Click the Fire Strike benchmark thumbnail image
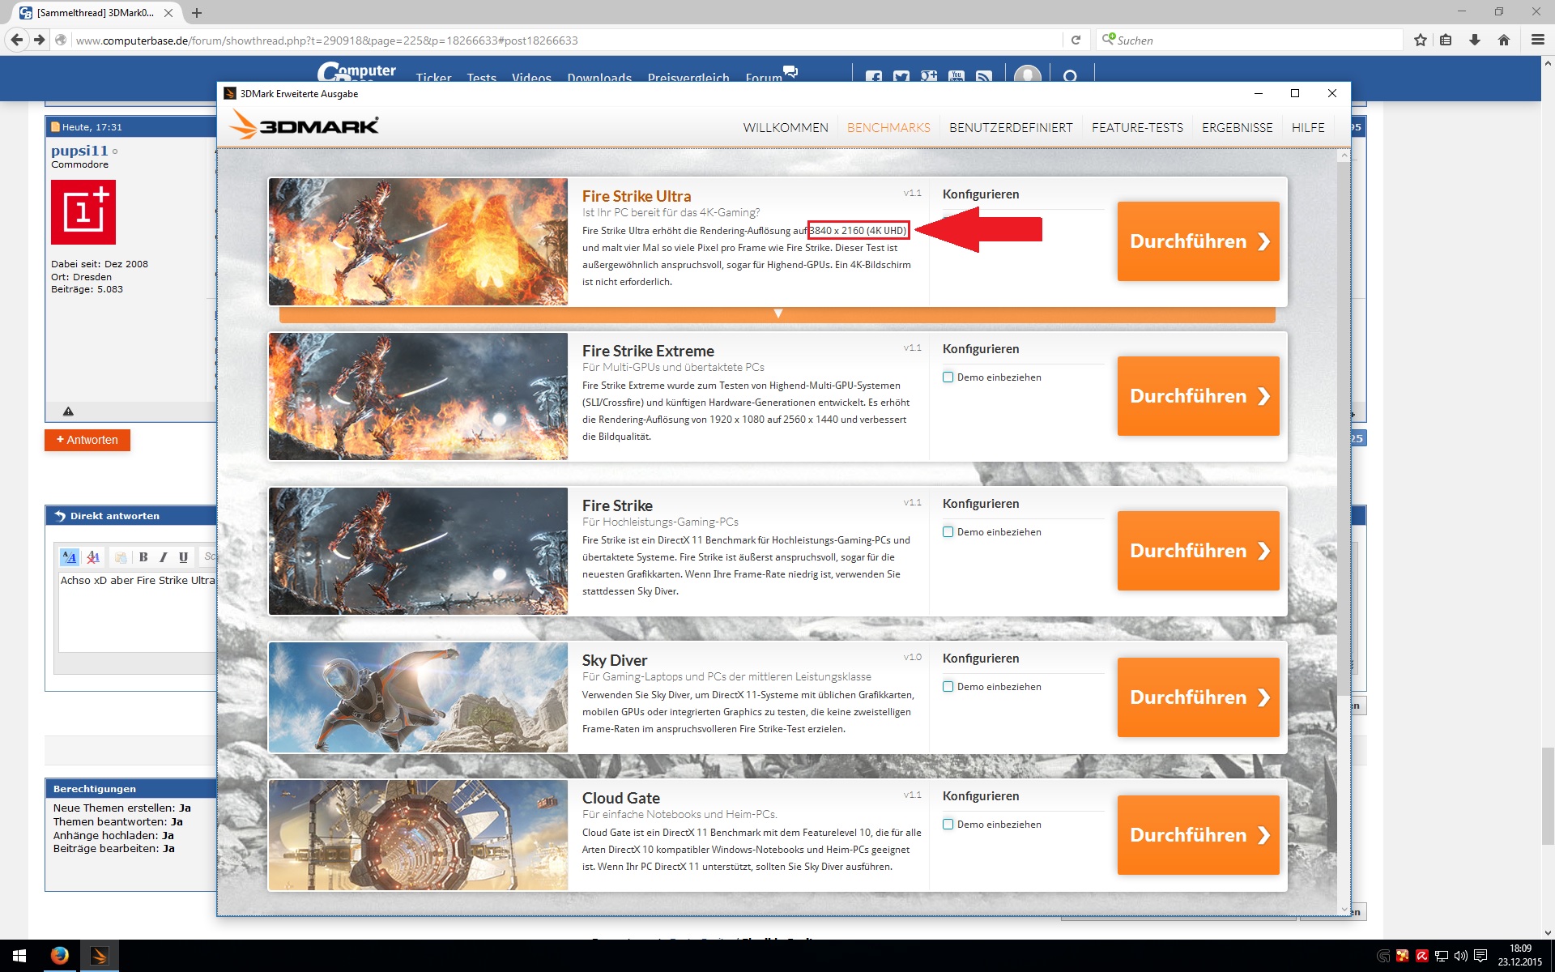This screenshot has height=972, width=1555. (x=418, y=551)
